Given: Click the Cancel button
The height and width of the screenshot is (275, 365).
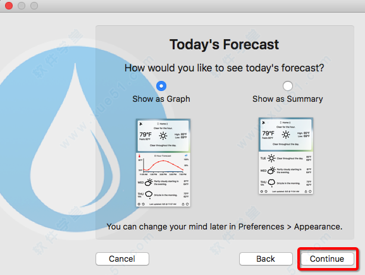Looking at the screenshot, I should pos(122,259).
